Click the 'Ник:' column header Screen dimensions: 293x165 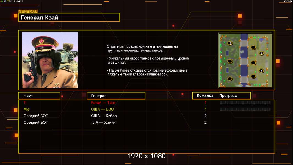tap(39, 96)
